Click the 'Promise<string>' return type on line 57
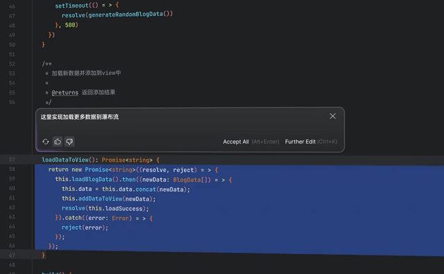 point(127,160)
